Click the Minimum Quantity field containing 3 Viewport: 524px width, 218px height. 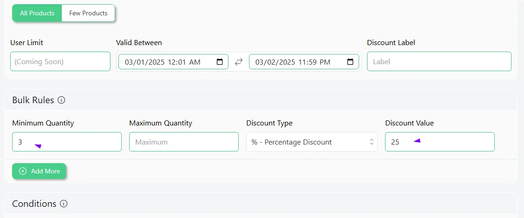coord(67,142)
